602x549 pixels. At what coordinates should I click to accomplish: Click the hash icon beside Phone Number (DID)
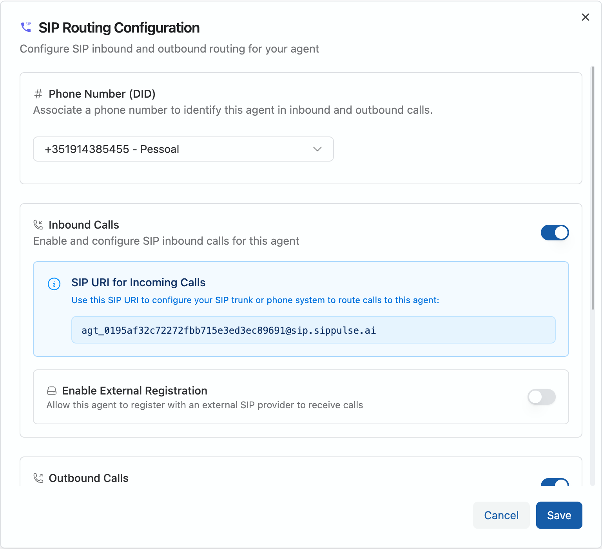[x=38, y=94]
